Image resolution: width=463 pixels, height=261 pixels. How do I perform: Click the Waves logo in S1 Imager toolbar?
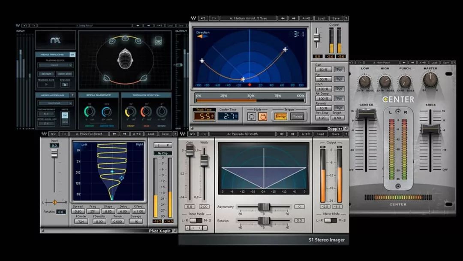[182, 134]
